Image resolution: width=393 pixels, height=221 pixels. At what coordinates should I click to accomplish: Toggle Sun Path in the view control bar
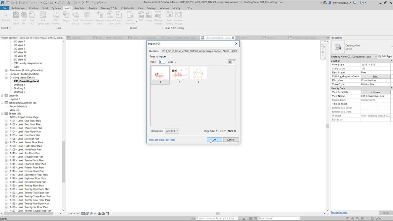91,213
